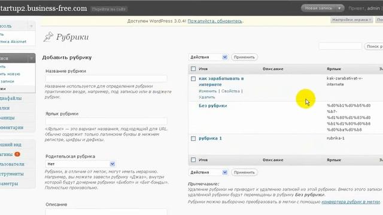Screen dimensions: 383x215
Task: Click the Новая запись button
Action: click(x=318, y=8)
